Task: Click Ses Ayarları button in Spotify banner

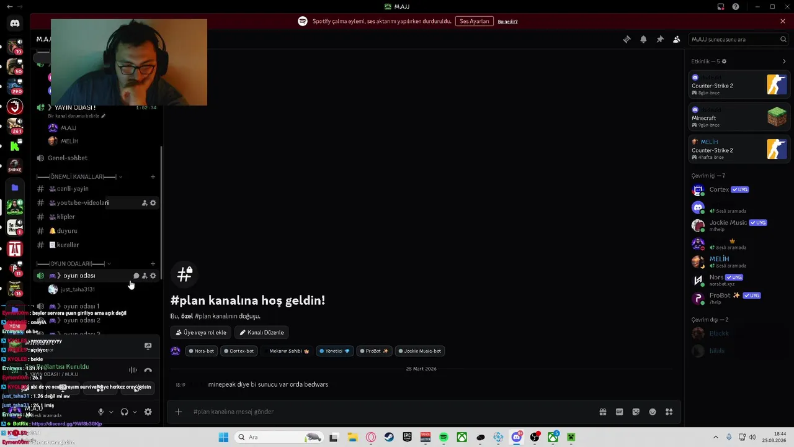Action: click(x=475, y=21)
